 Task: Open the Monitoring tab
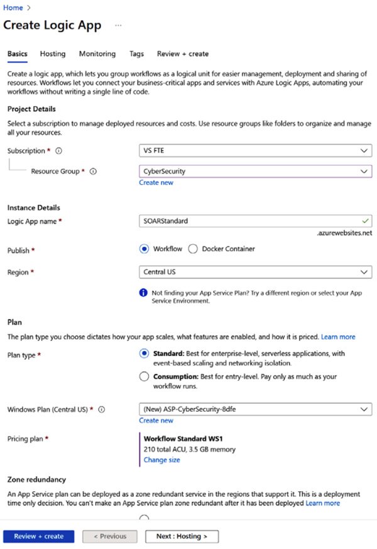[x=97, y=54]
